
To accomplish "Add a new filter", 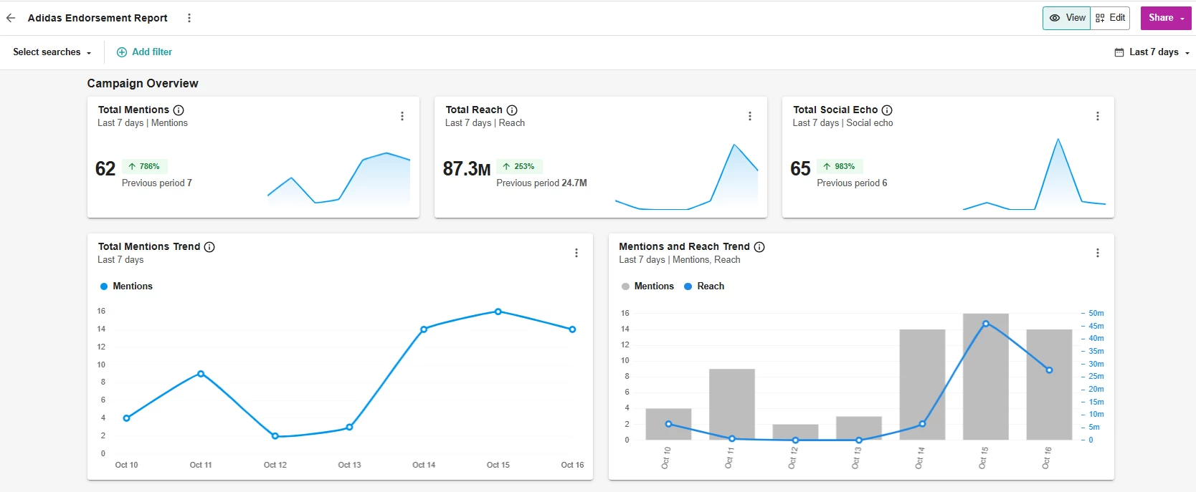I will (x=144, y=52).
